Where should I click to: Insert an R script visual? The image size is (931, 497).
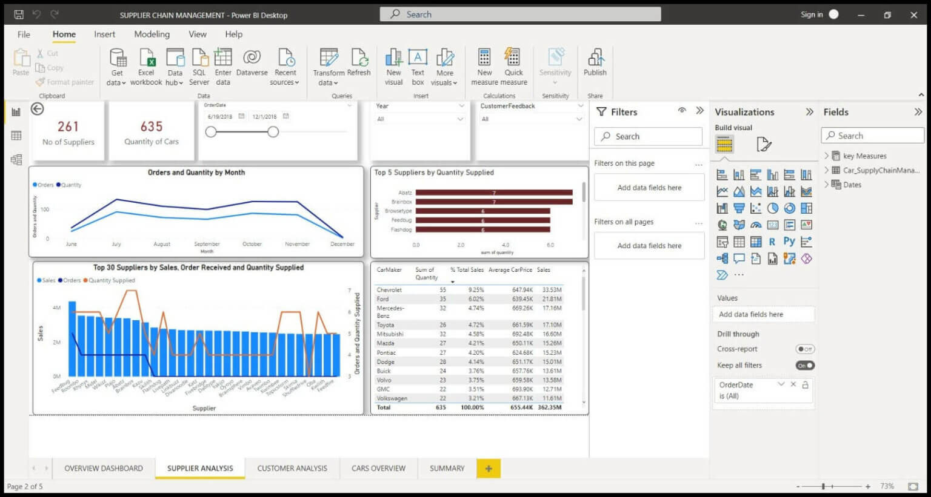pyautogui.click(x=772, y=242)
